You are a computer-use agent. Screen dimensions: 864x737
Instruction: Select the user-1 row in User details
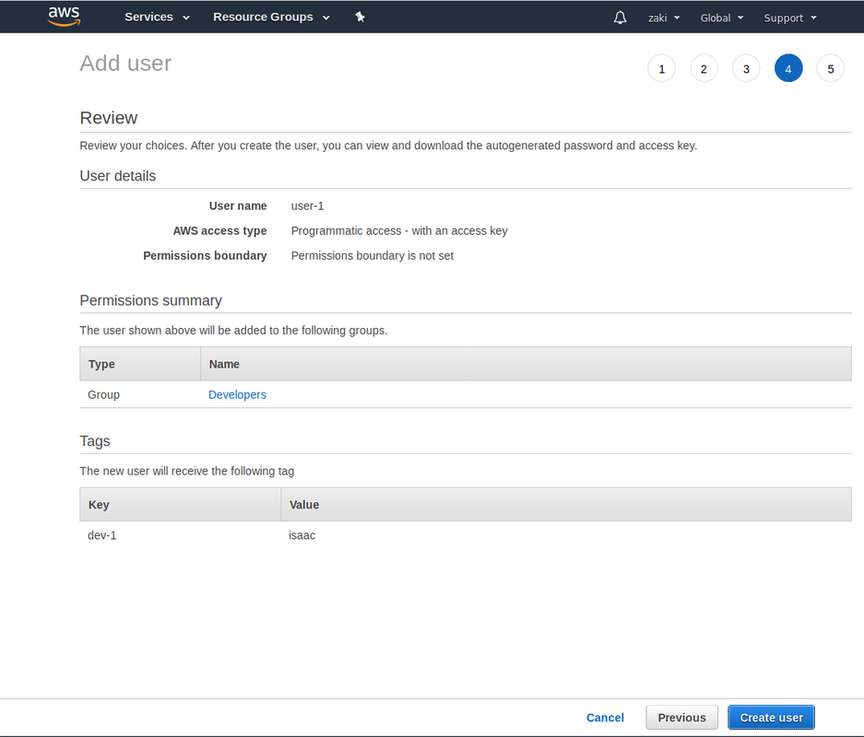coord(307,205)
